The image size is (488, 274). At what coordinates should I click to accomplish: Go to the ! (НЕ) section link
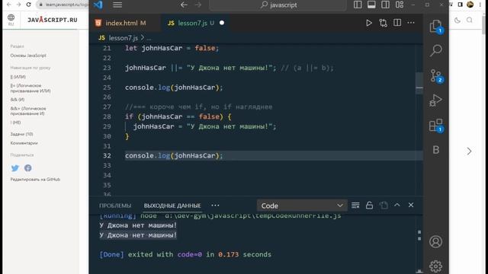(x=15, y=123)
